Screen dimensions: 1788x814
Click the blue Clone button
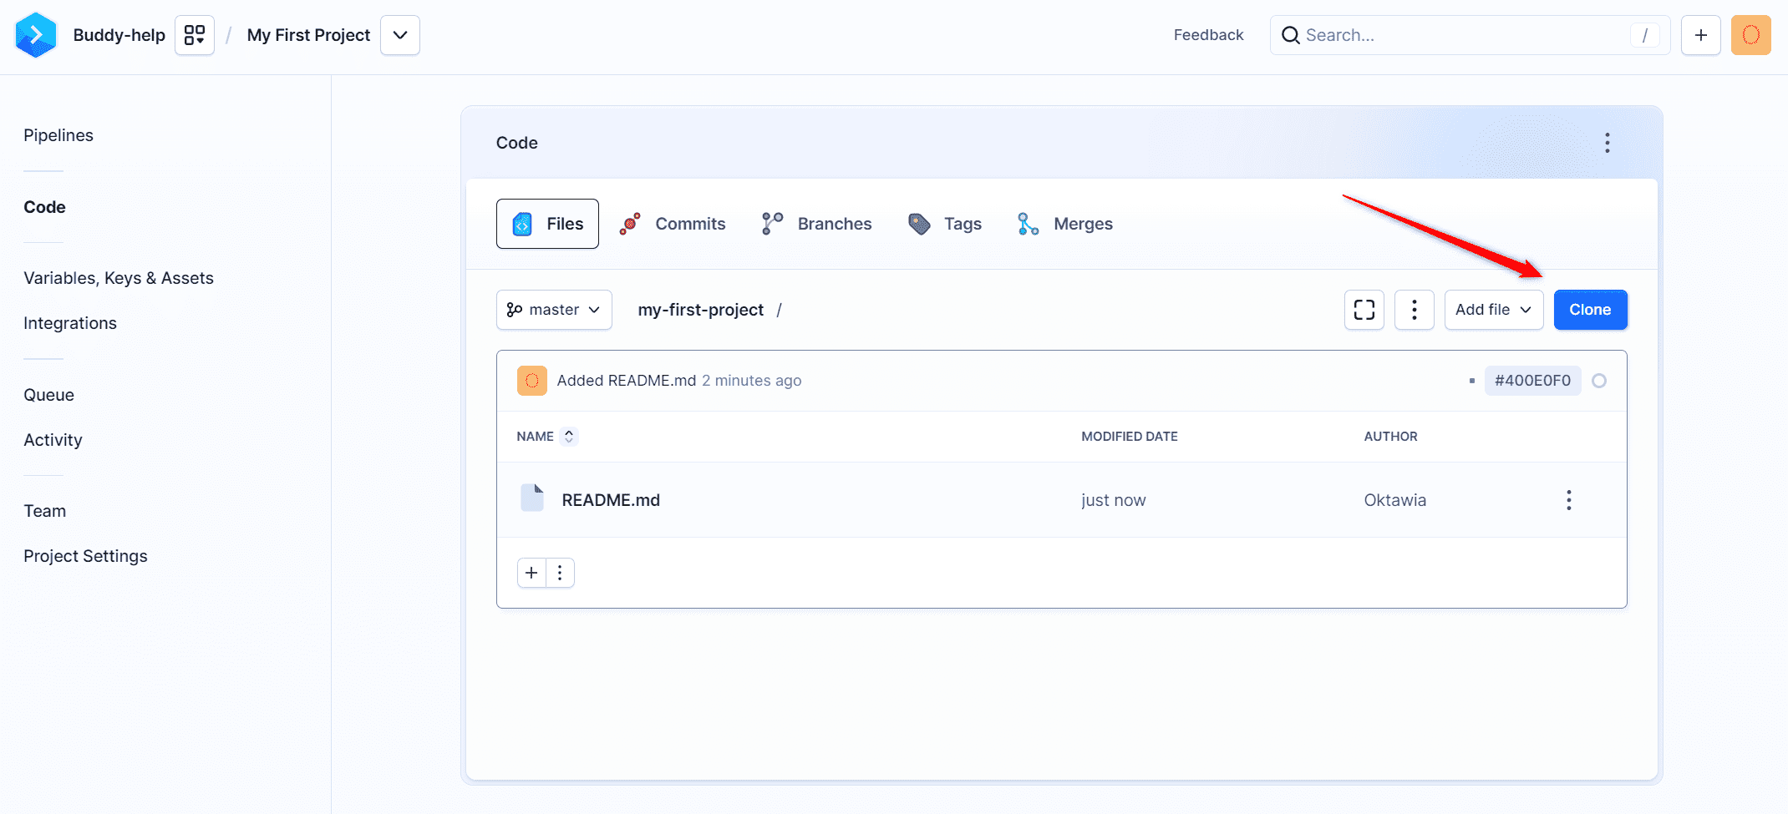[x=1590, y=310]
